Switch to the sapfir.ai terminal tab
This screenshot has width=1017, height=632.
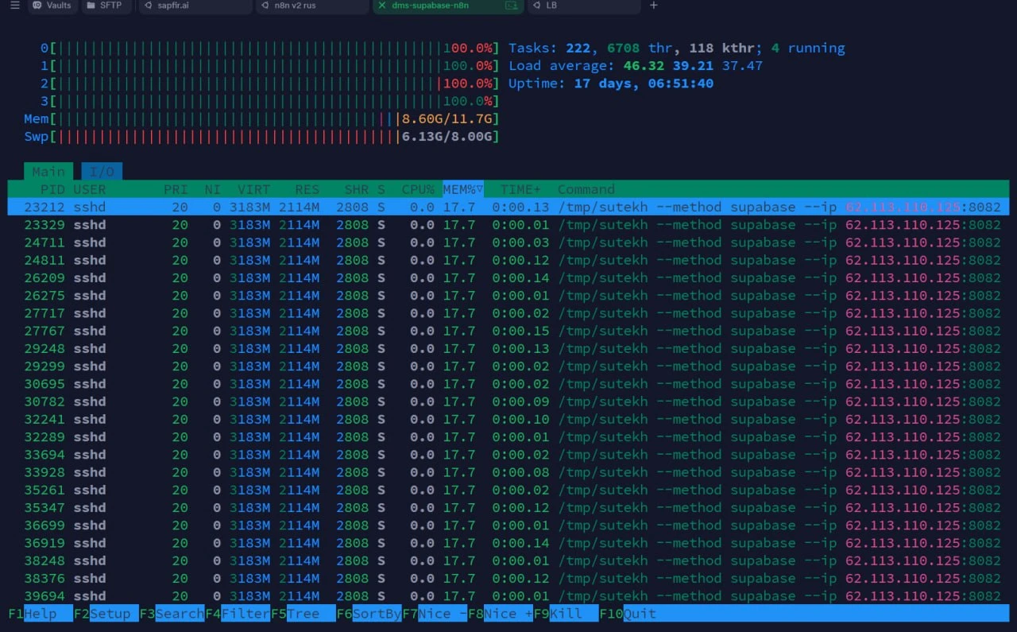click(x=194, y=6)
